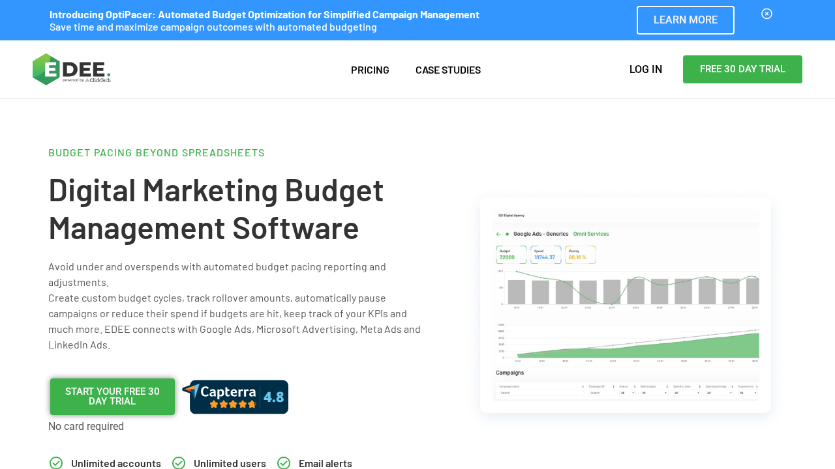This screenshot has width=835, height=469.
Task: Click the checkmark icon beside Email alerts
Action: (x=284, y=463)
